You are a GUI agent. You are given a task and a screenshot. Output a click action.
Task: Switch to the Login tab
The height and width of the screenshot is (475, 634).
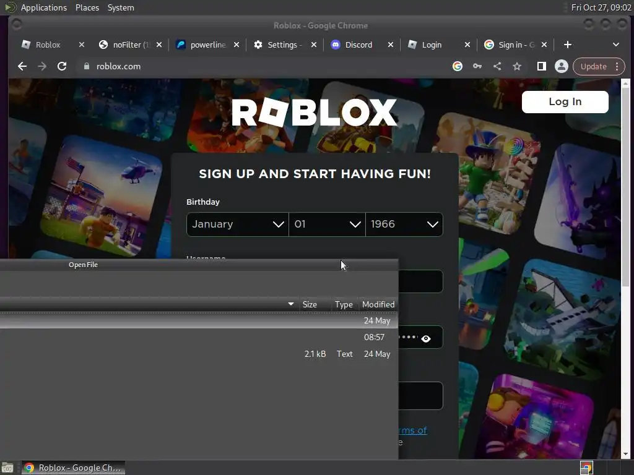(x=432, y=45)
